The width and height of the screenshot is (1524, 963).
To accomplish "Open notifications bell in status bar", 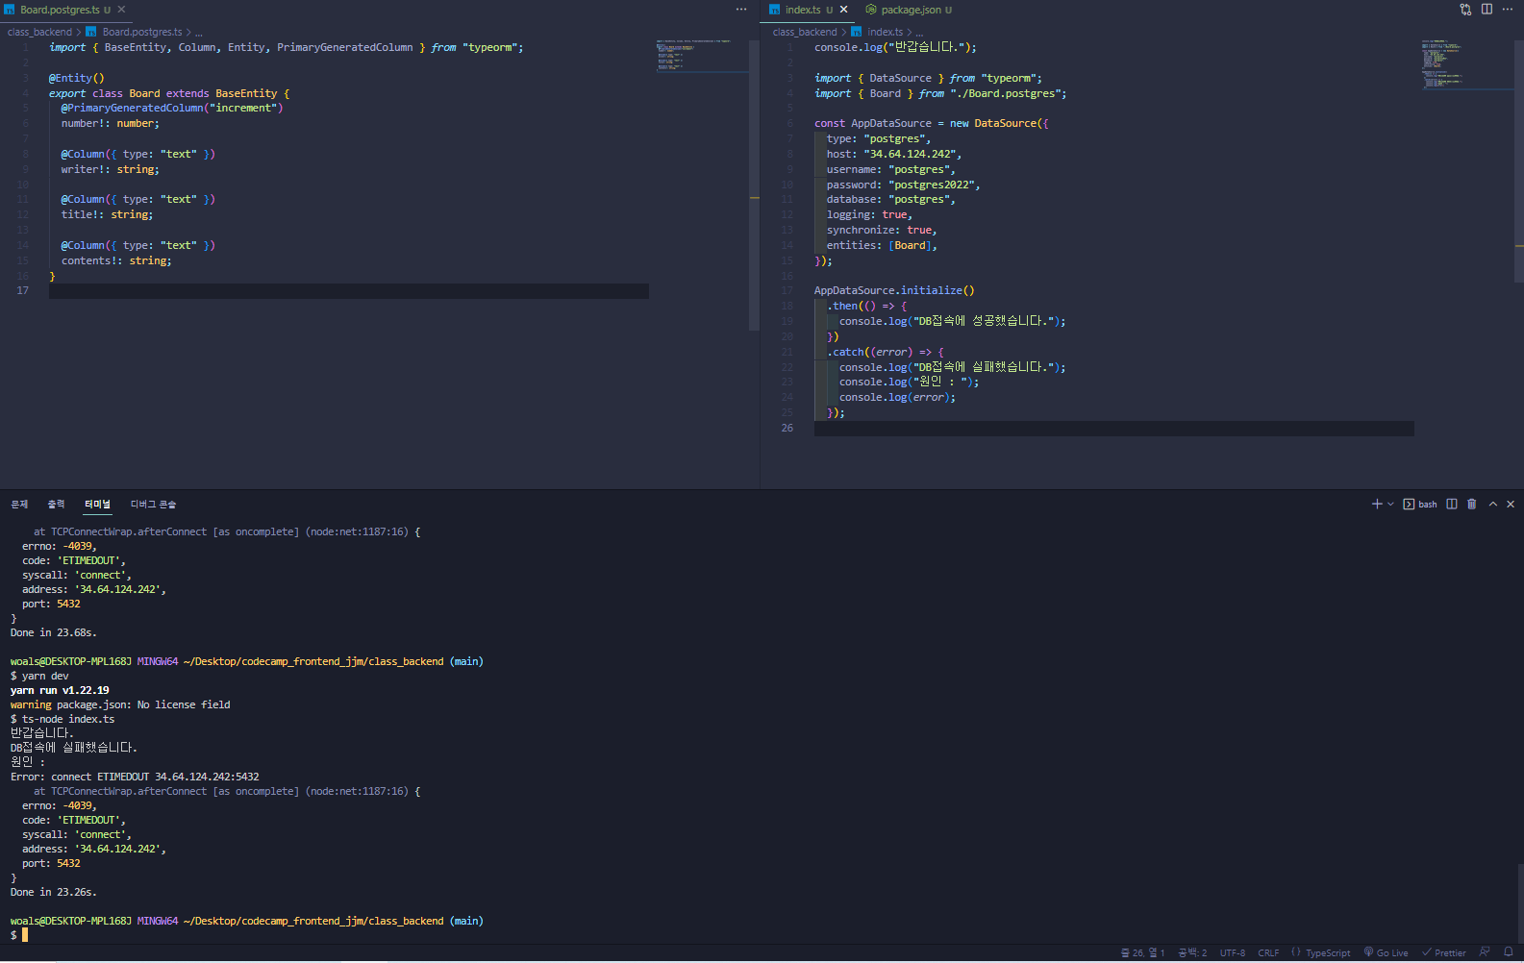I will pyautogui.click(x=1509, y=952).
